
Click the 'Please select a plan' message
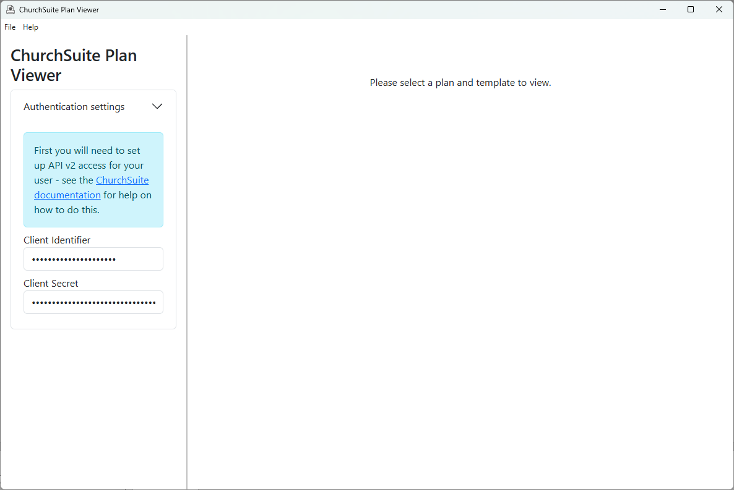click(x=460, y=83)
